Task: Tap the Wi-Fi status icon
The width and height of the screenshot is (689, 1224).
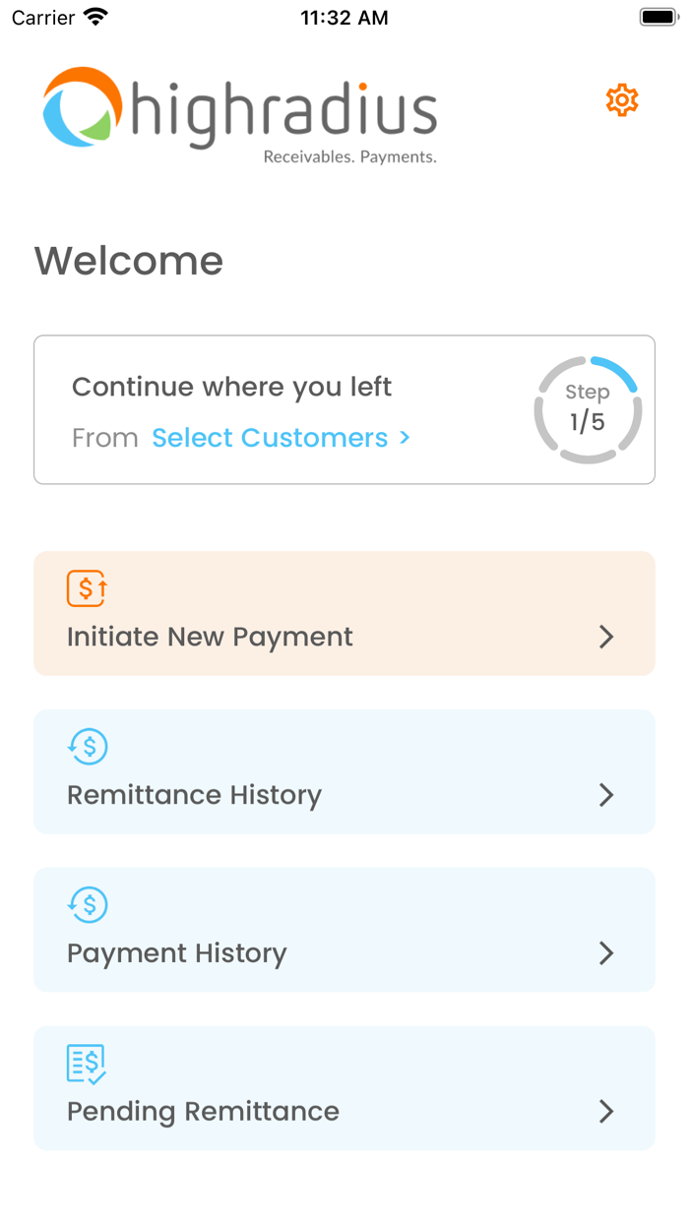Action: (96, 18)
